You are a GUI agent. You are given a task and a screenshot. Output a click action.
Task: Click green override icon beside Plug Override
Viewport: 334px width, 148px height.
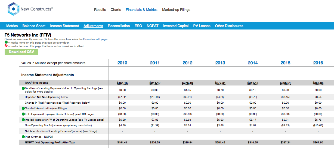pyautogui.click(x=23, y=137)
